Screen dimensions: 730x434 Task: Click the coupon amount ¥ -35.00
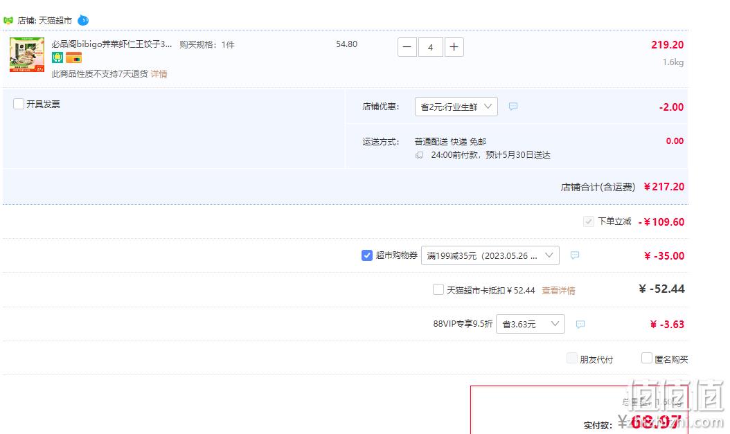click(x=664, y=256)
